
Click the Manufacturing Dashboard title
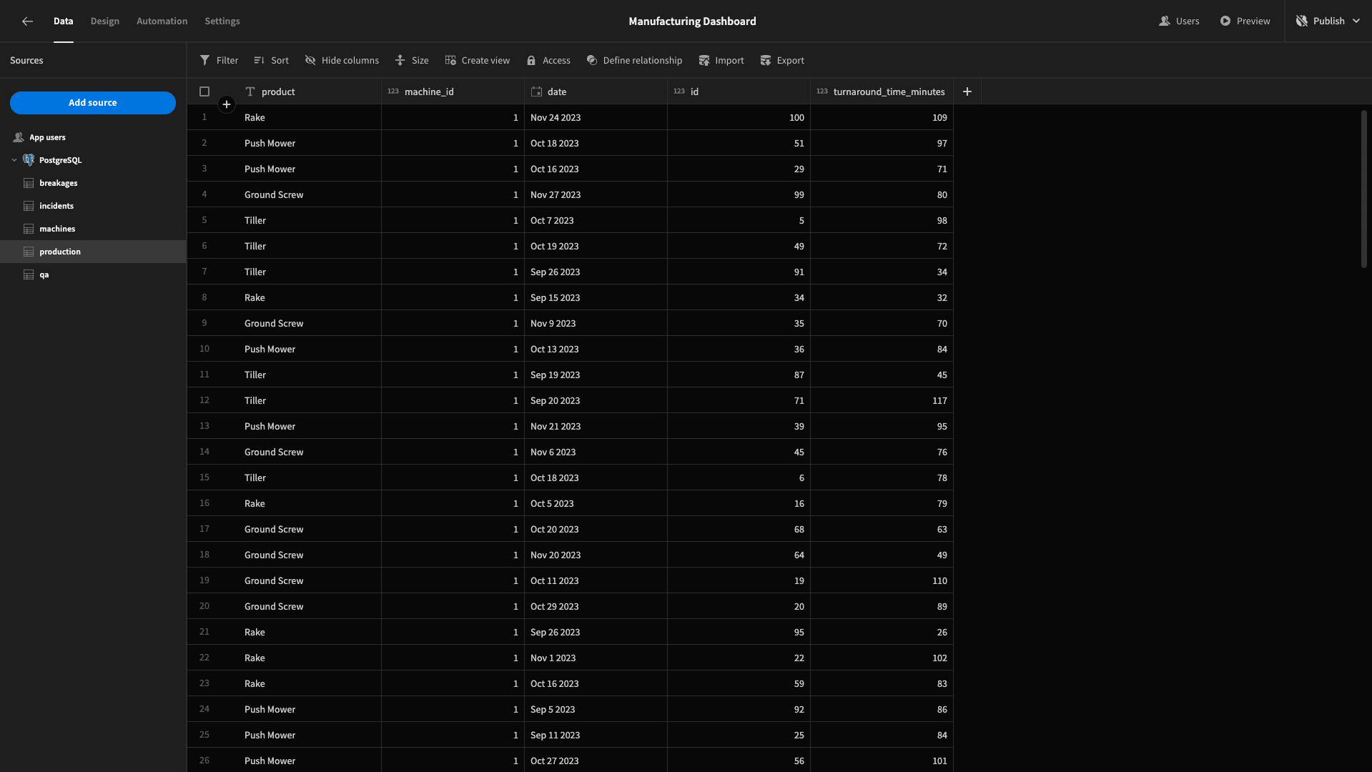[x=692, y=21]
